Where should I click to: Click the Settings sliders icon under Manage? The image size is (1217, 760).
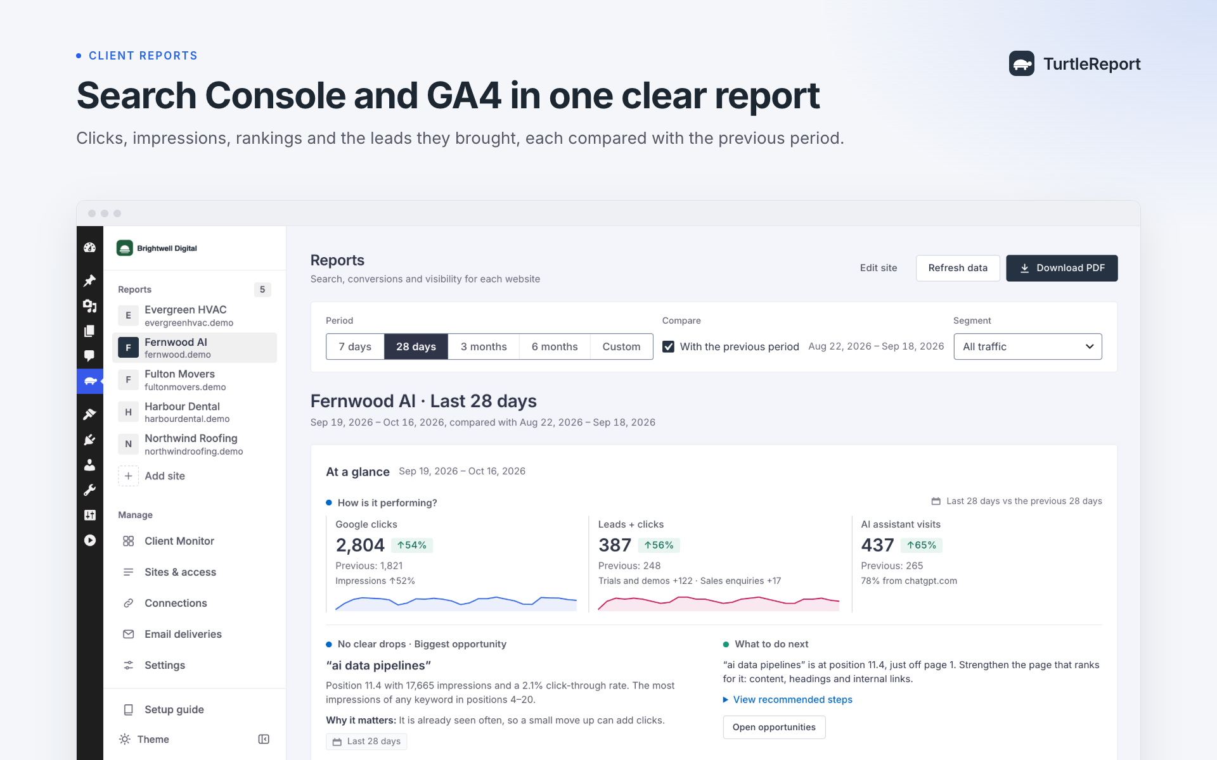coord(128,665)
